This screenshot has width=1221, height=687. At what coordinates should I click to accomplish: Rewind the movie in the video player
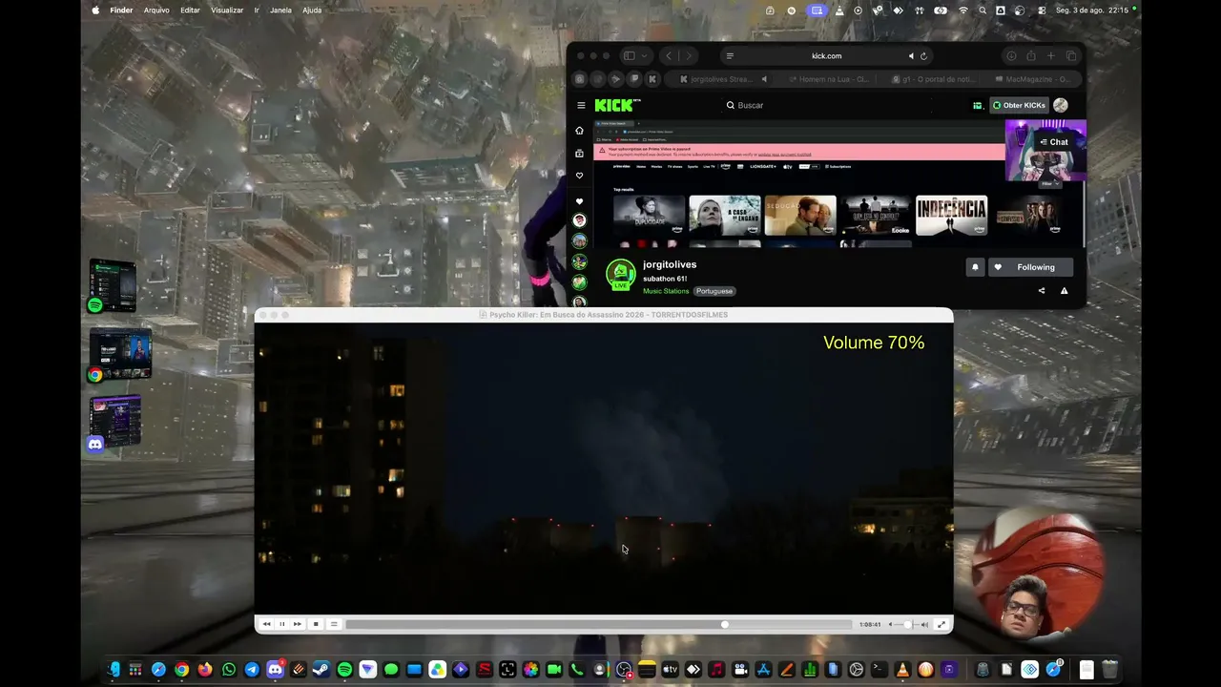(x=266, y=624)
